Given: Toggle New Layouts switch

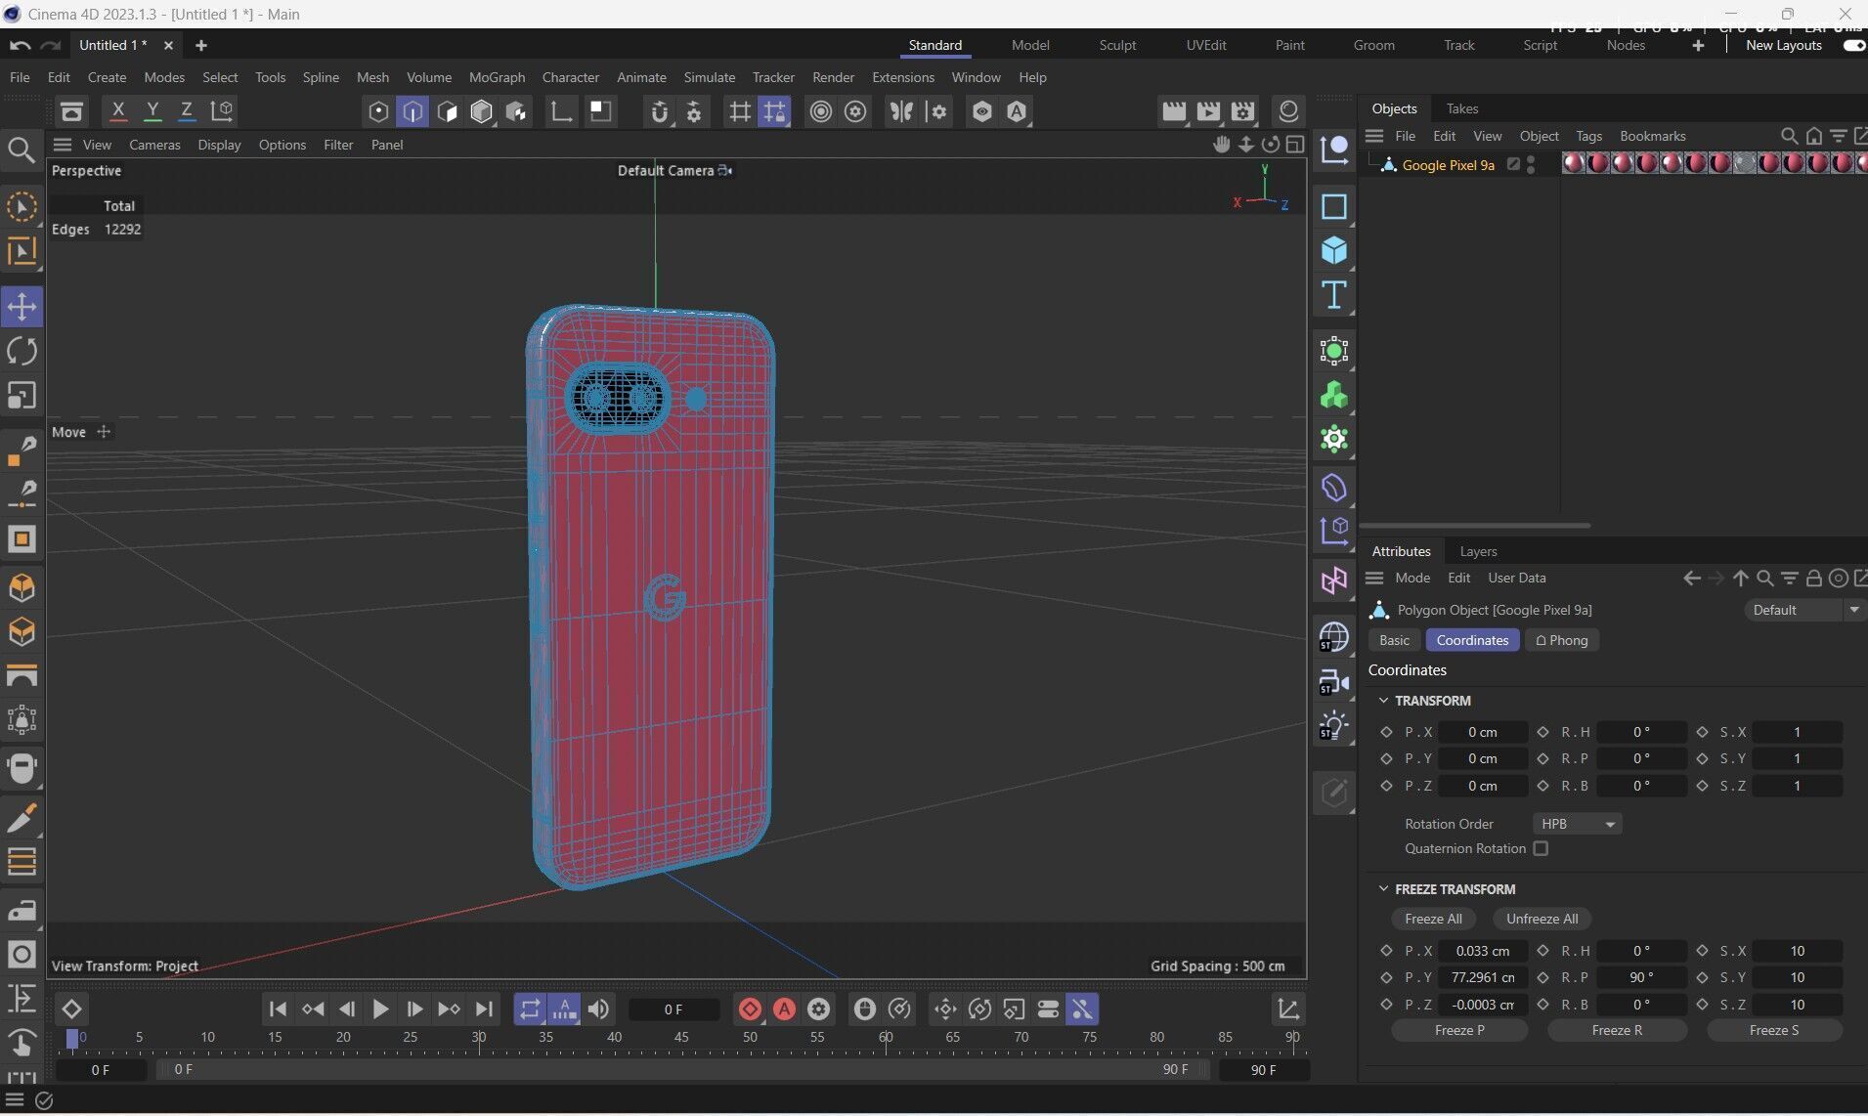Looking at the screenshot, I should [x=1854, y=45].
